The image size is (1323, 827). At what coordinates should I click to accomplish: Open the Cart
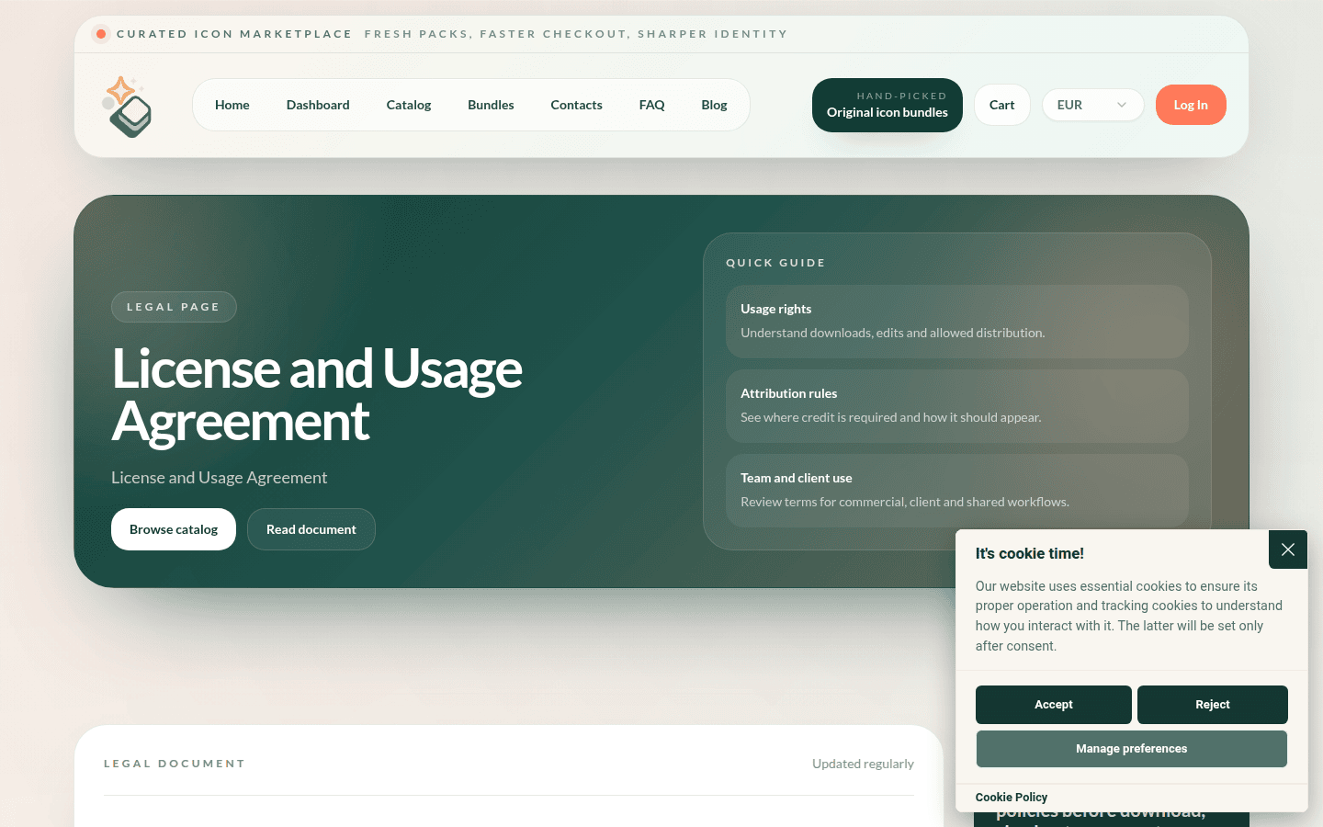[x=1002, y=105]
